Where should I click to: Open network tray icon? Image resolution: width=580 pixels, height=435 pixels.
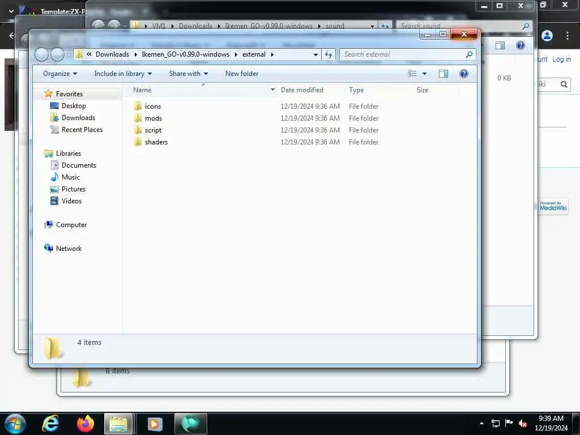(495, 423)
